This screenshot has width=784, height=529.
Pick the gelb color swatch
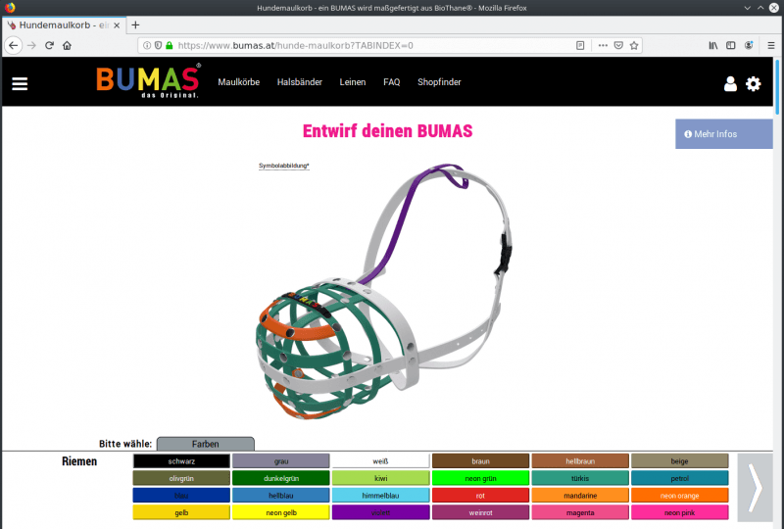click(x=181, y=512)
